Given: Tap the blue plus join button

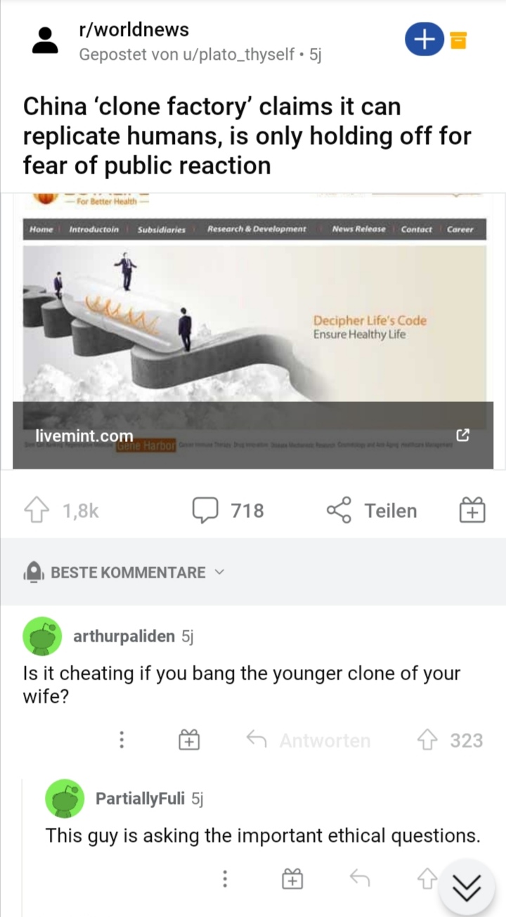Looking at the screenshot, I should [x=424, y=40].
